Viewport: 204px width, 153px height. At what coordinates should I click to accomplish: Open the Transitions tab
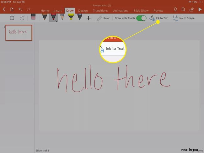(100, 11)
